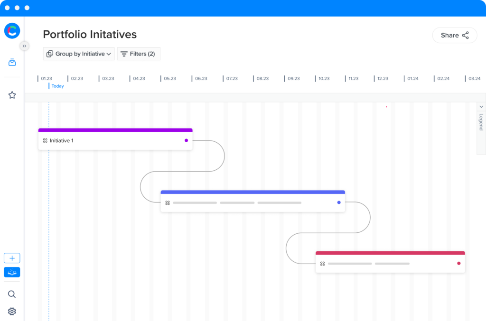Image resolution: width=486 pixels, height=321 pixels.
Task: Open favorites via the star icon
Action: [x=12, y=95]
